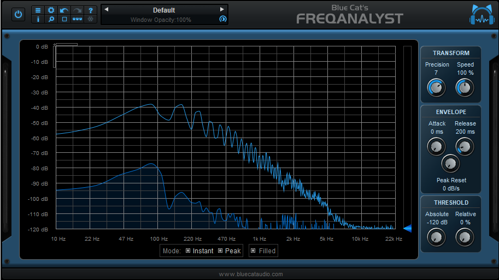Click the blue threshold arrow marker
This screenshot has height=280, width=499.
click(407, 228)
